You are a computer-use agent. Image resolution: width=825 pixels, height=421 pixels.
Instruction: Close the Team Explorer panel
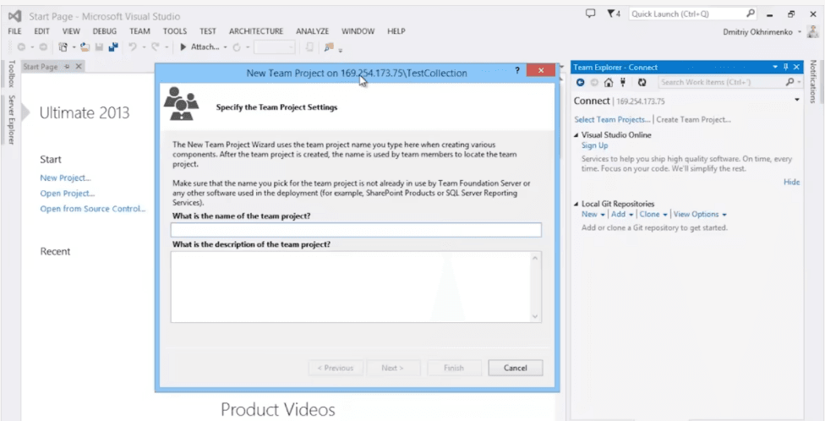796,67
